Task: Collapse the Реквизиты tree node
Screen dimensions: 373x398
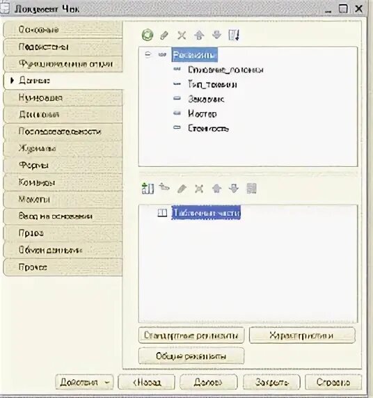Action: coord(148,54)
